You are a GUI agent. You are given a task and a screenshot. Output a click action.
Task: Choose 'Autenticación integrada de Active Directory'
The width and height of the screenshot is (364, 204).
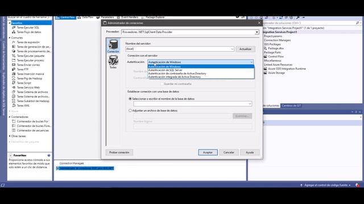[201, 77]
